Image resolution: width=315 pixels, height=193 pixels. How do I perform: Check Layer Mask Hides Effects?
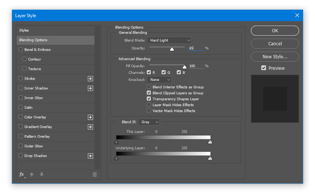[x=149, y=105]
